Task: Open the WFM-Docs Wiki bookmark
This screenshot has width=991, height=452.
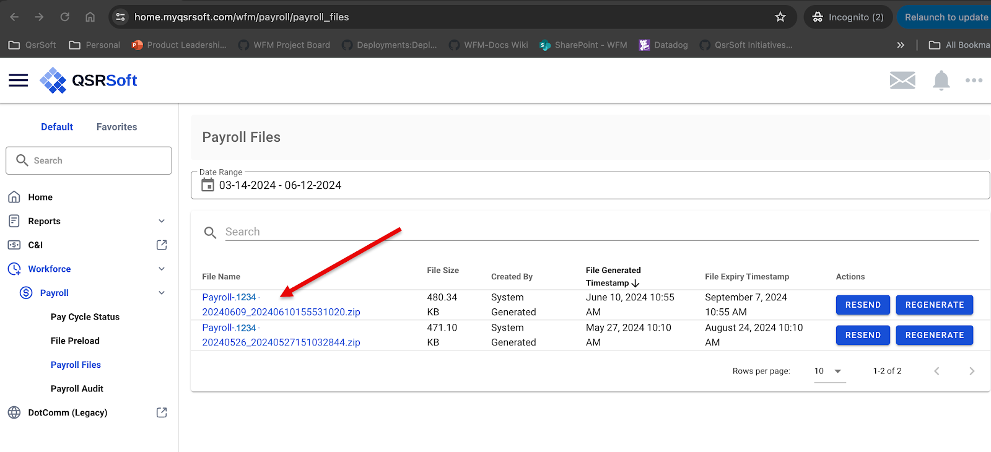Action: [489, 45]
